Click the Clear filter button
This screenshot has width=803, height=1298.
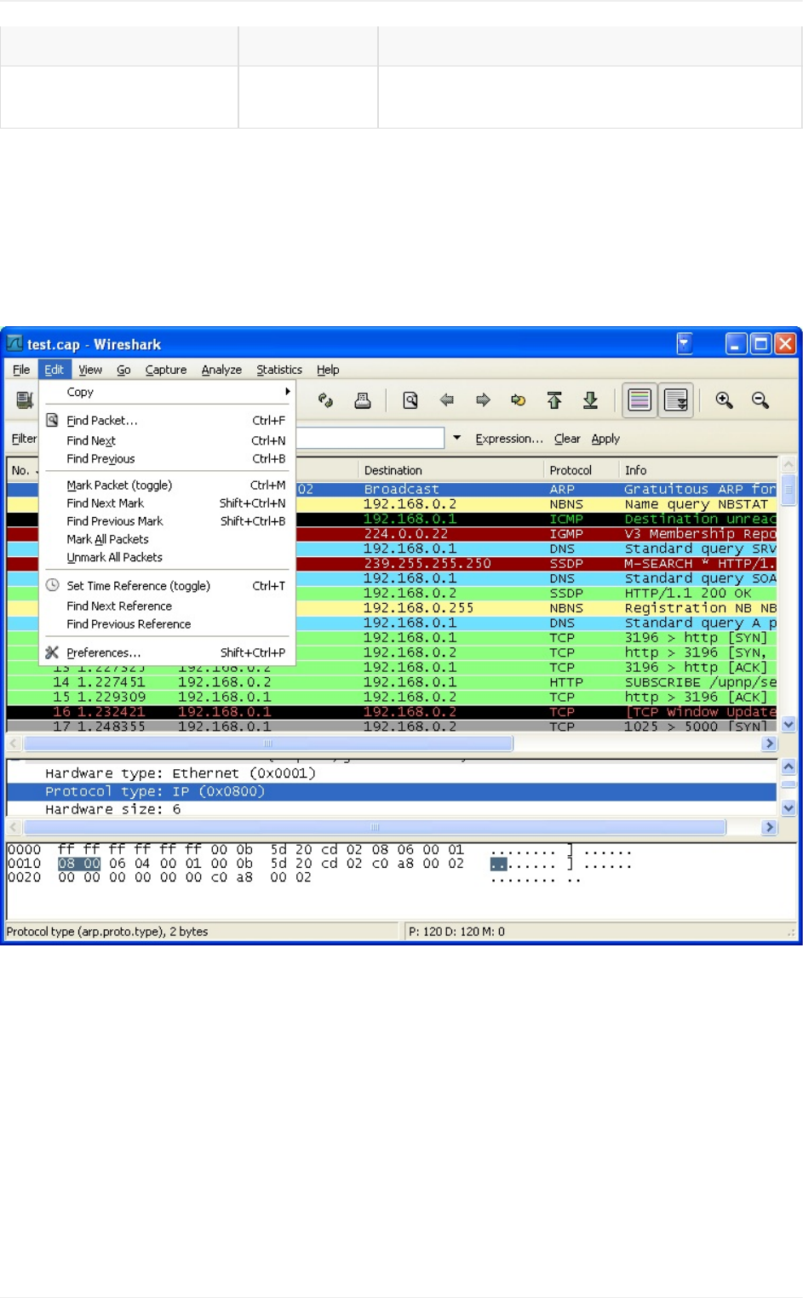pyautogui.click(x=567, y=439)
